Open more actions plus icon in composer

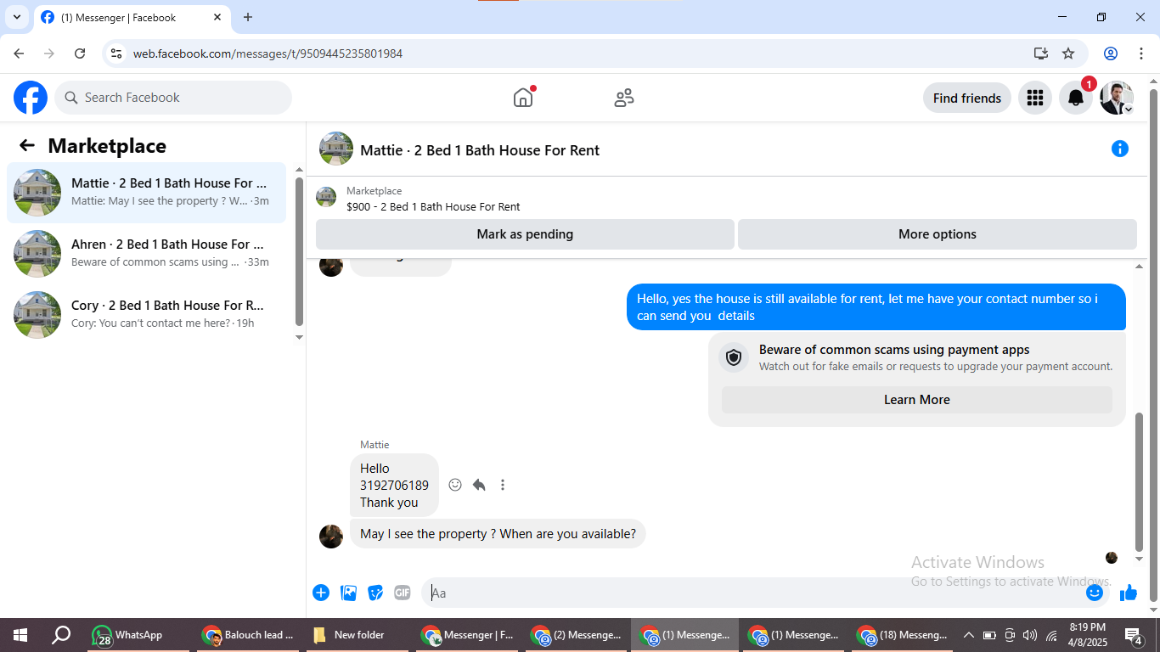321,593
